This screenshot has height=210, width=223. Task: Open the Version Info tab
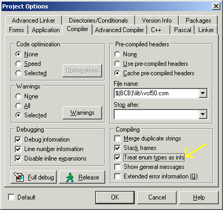[157, 21]
